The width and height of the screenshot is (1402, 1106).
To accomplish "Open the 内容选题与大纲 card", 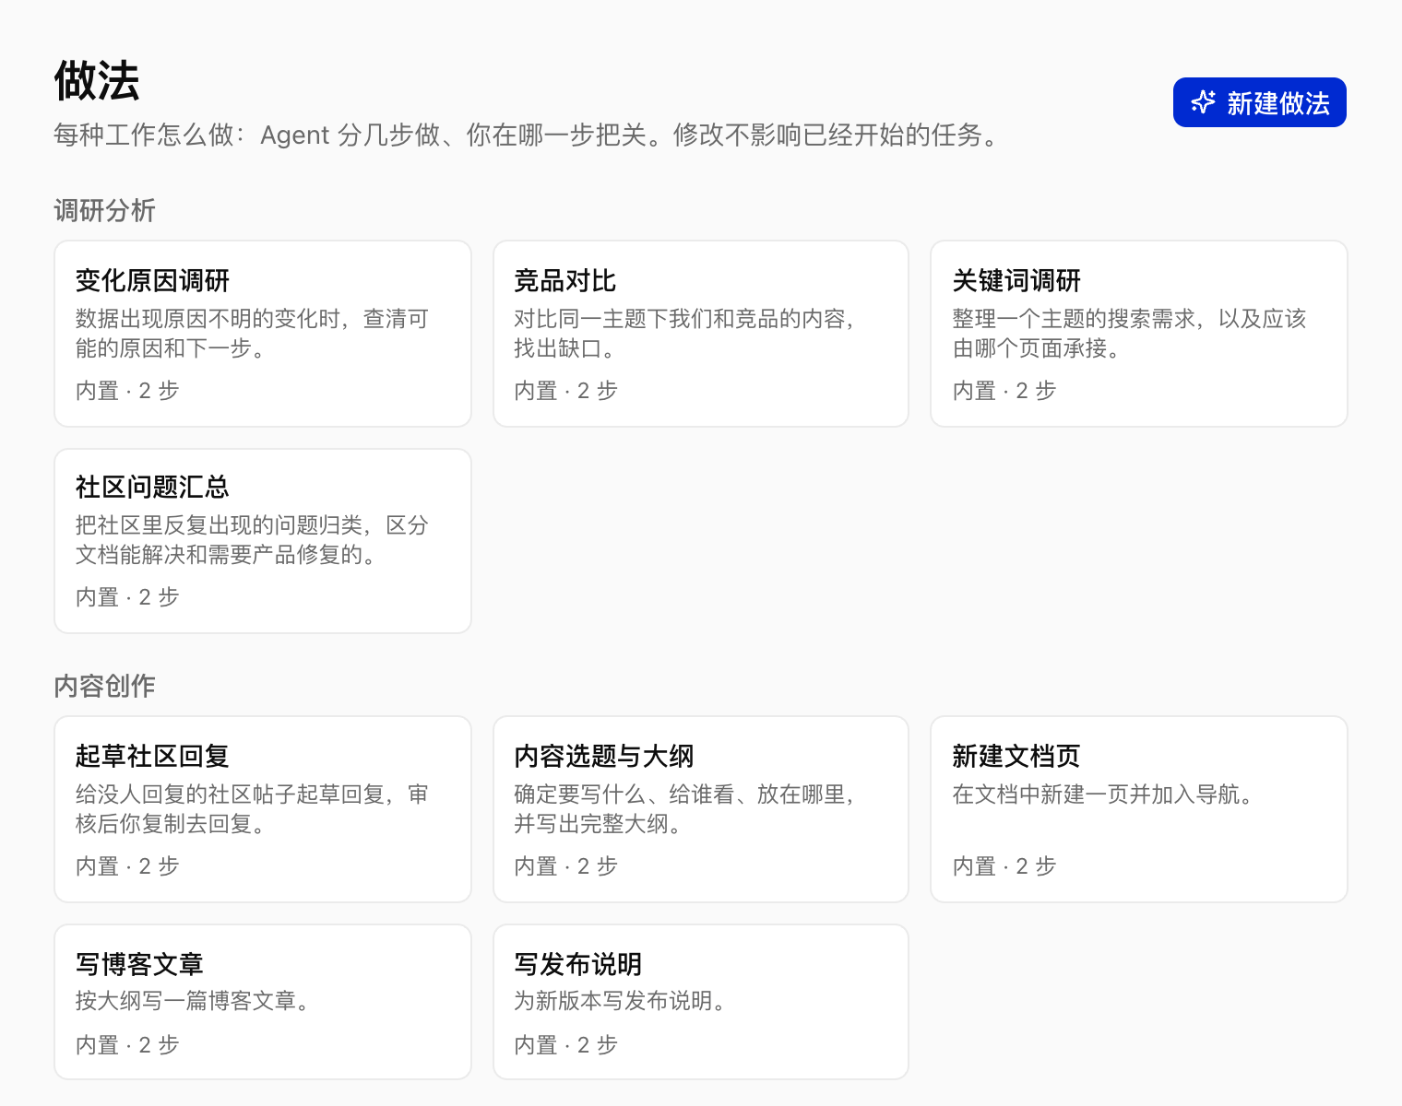I will click(701, 809).
